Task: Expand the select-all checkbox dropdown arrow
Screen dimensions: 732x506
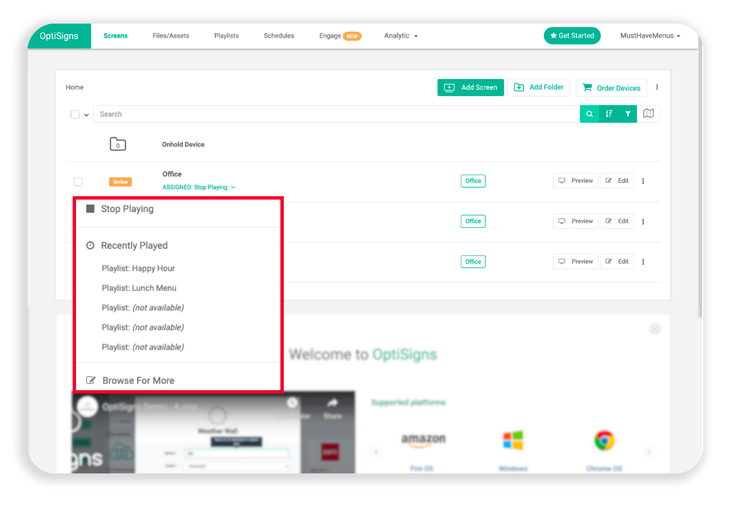Action: pyautogui.click(x=87, y=115)
